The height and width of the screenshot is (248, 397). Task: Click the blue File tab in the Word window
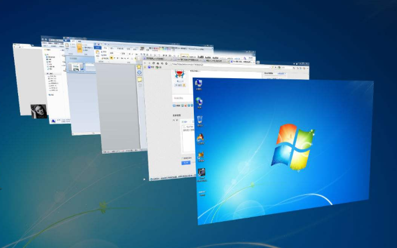pyautogui.click(x=97, y=47)
